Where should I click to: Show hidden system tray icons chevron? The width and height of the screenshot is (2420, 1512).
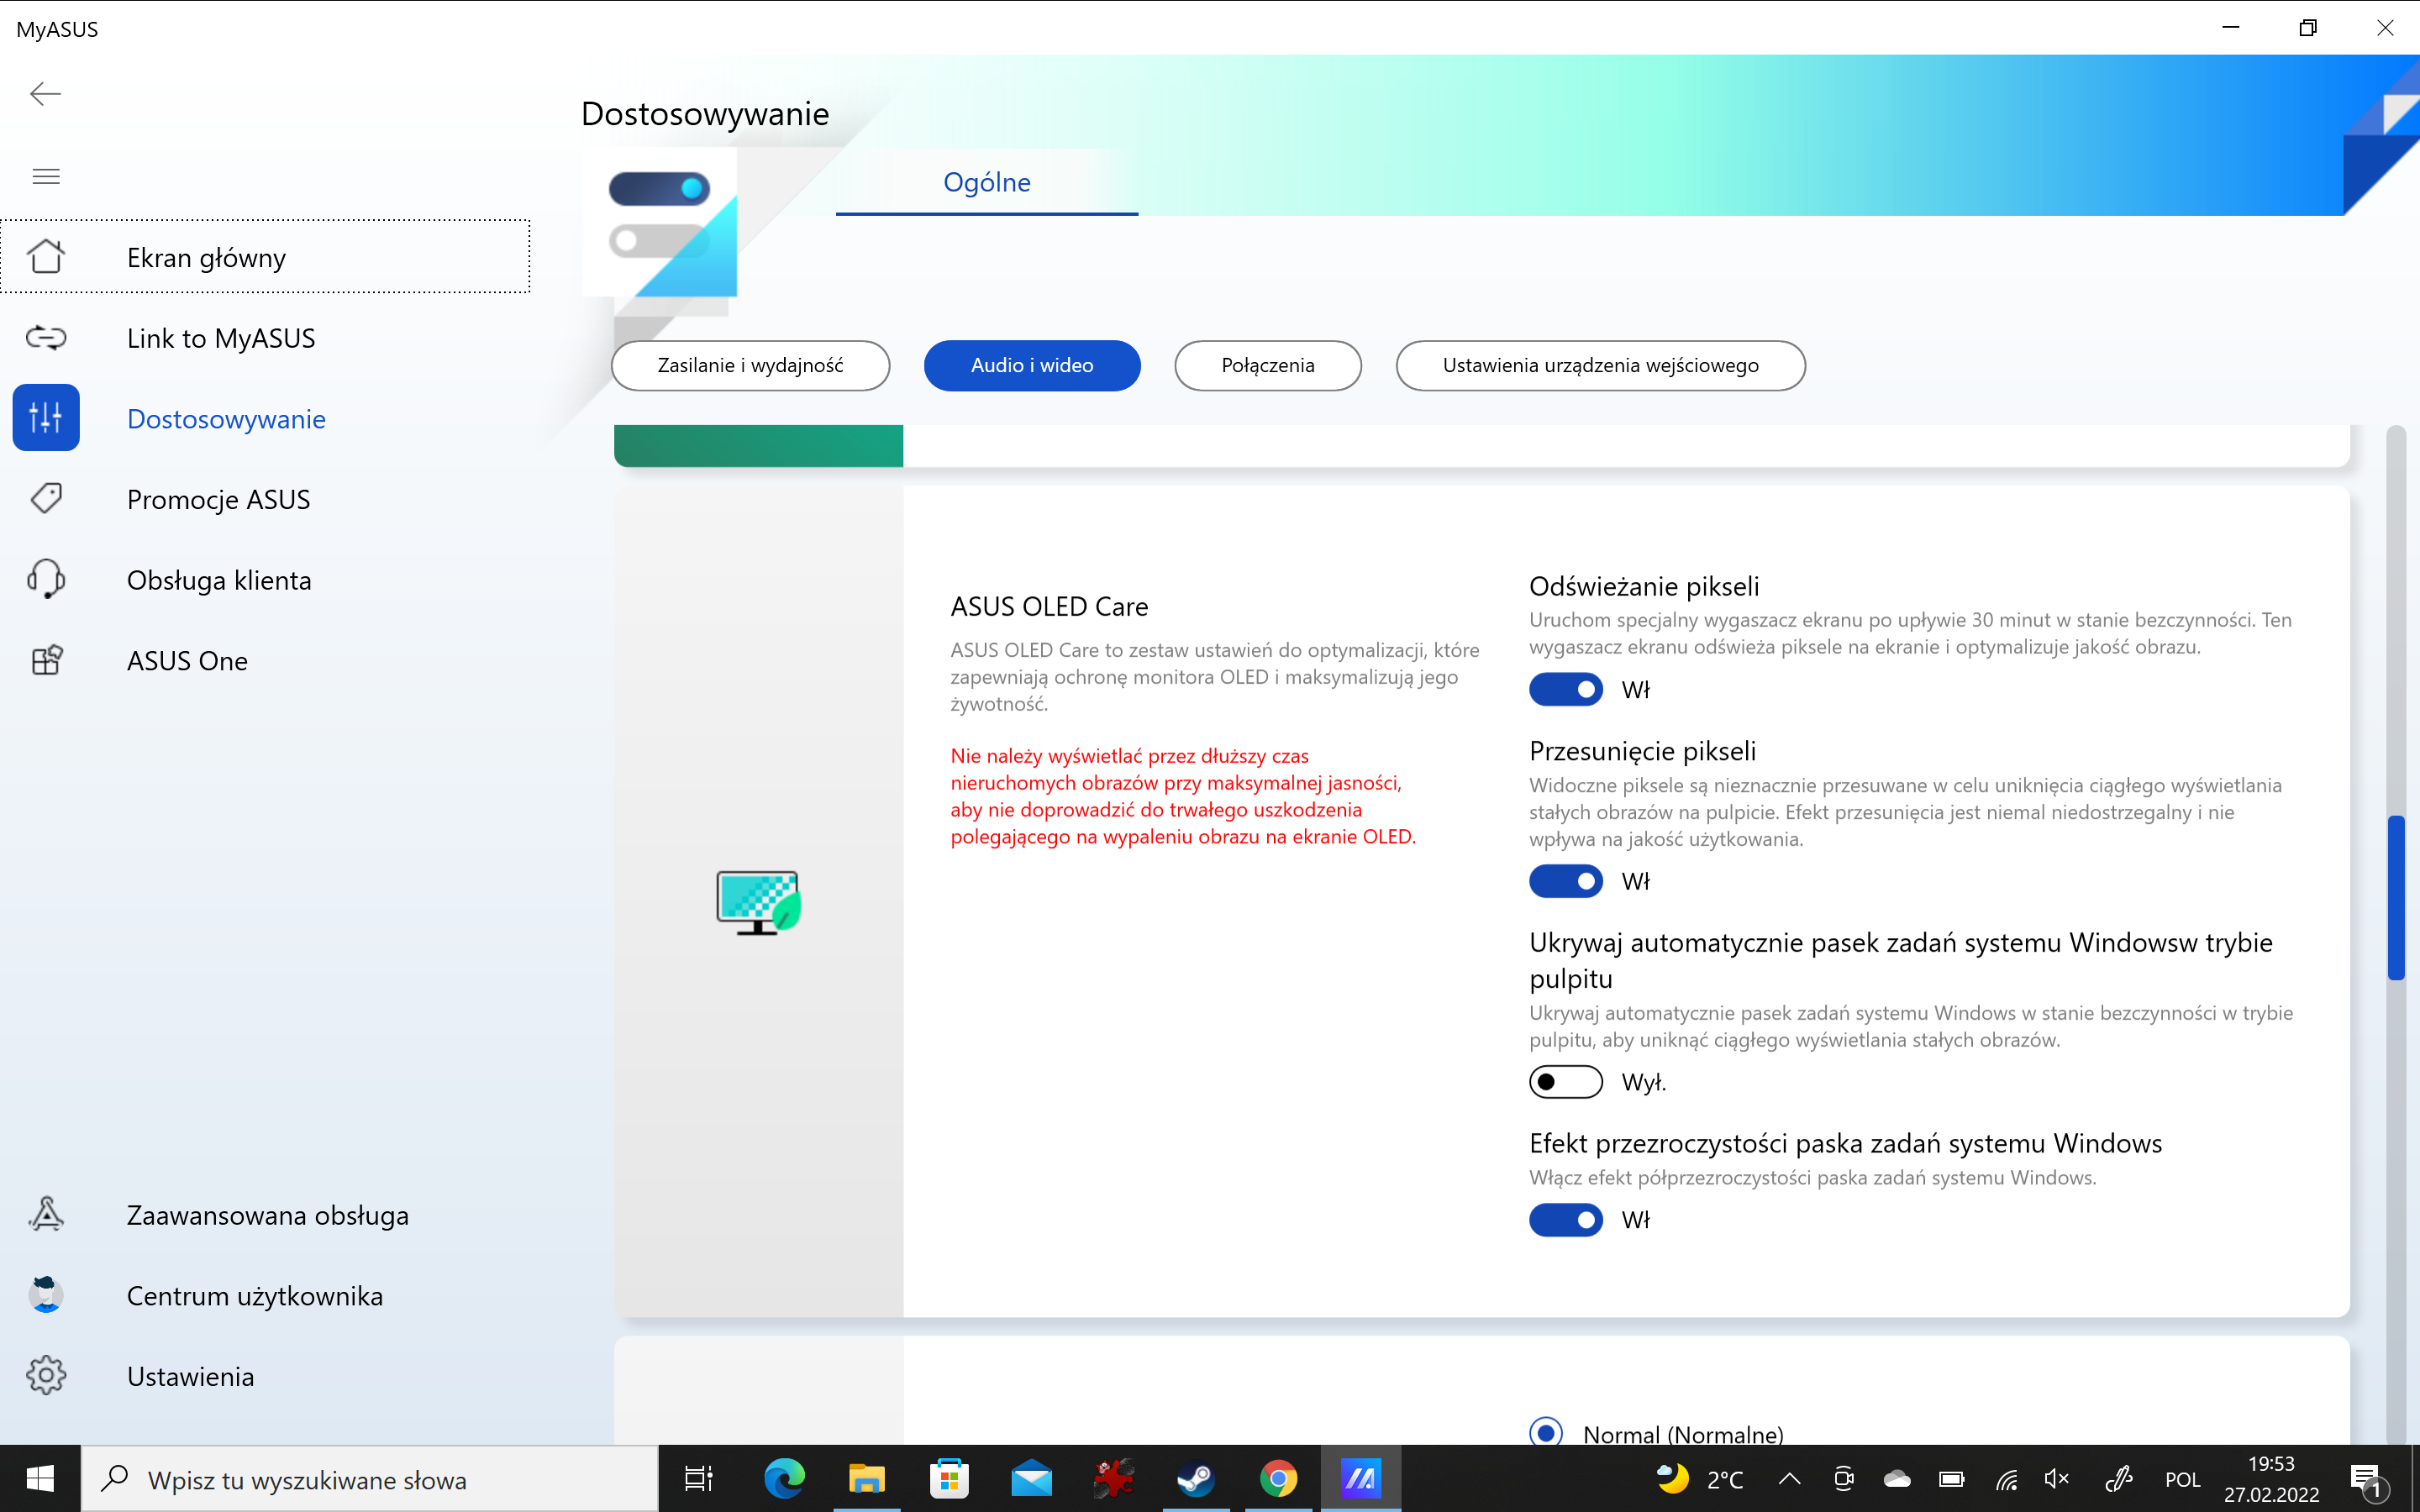click(x=1790, y=1479)
